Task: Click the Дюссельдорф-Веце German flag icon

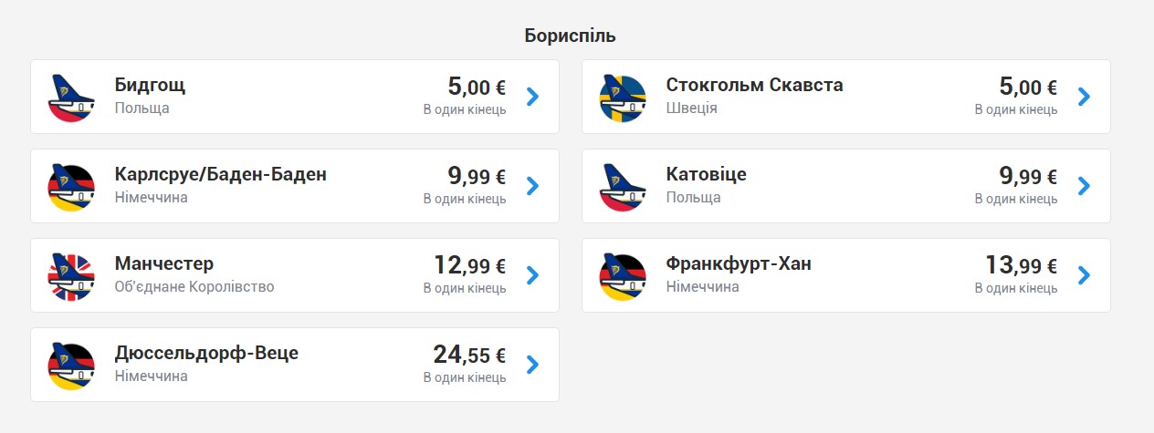Action: point(71,365)
